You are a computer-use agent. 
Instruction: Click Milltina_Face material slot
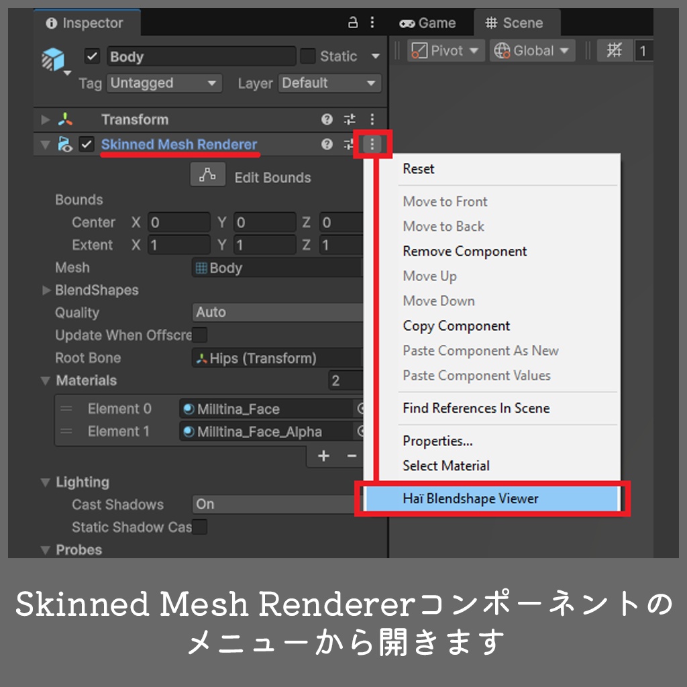coord(266,409)
